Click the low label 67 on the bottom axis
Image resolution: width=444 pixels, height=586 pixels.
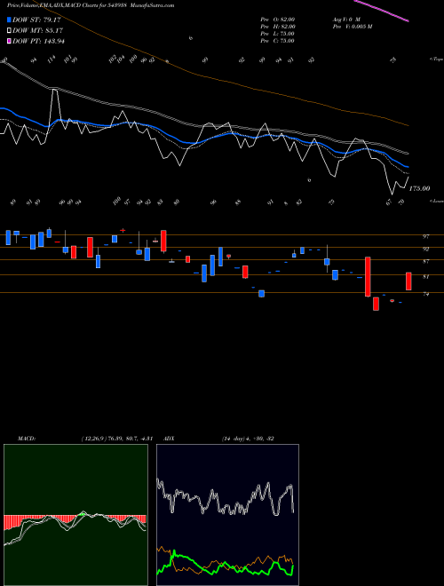click(390, 202)
